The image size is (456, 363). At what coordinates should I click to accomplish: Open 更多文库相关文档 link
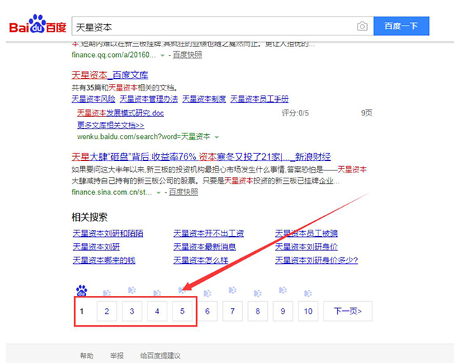pyautogui.click(x=110, y=125)
